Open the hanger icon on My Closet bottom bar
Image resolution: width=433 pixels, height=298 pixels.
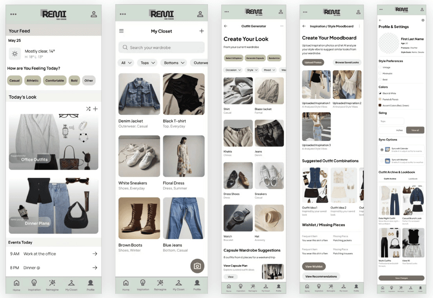pyautogui.click(x=178, y=283)
